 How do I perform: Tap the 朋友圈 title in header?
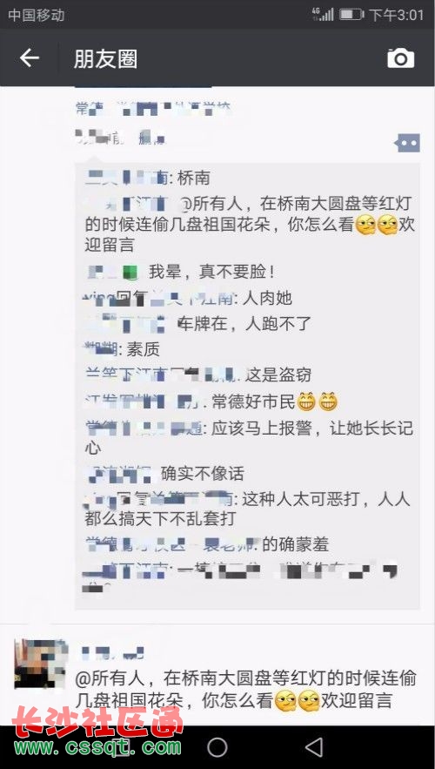pyautogui.click(x=105, y=59)
